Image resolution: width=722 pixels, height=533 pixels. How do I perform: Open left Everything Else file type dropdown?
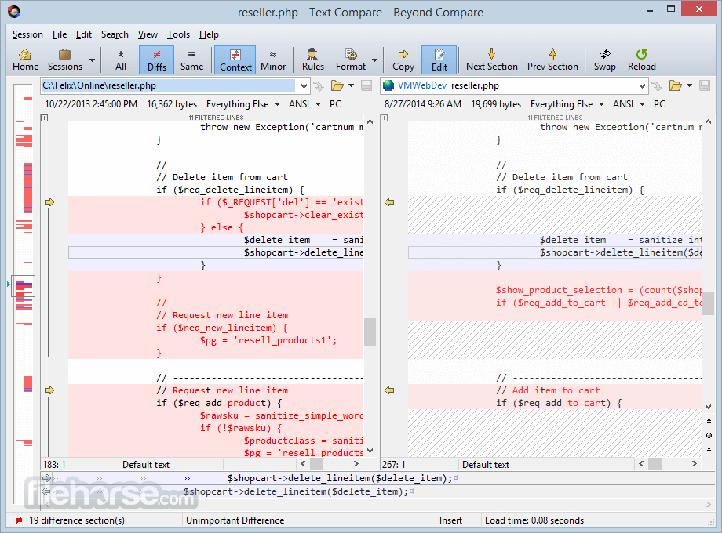243,104
